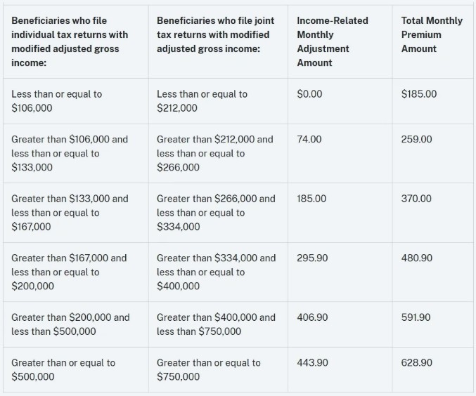Click the 591.90 total premium cell
This screenshot has height=396, width=476.
(416, 317)
